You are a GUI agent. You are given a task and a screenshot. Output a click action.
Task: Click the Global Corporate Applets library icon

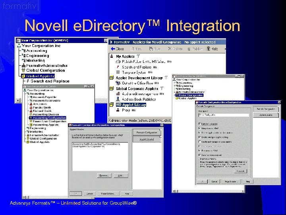click(112, 88)
